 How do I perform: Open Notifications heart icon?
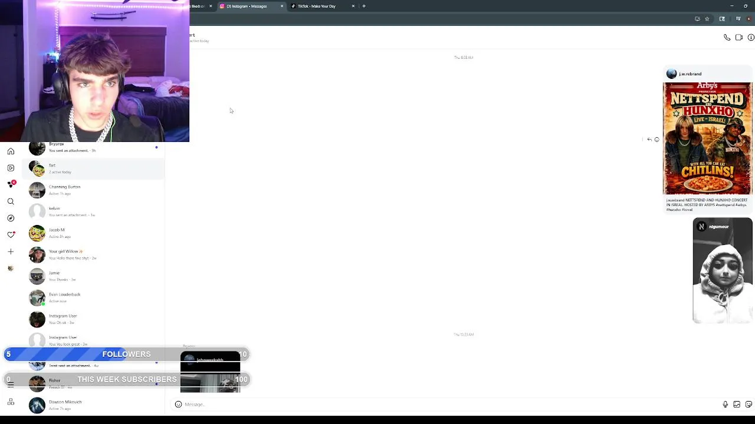point(11,234)
